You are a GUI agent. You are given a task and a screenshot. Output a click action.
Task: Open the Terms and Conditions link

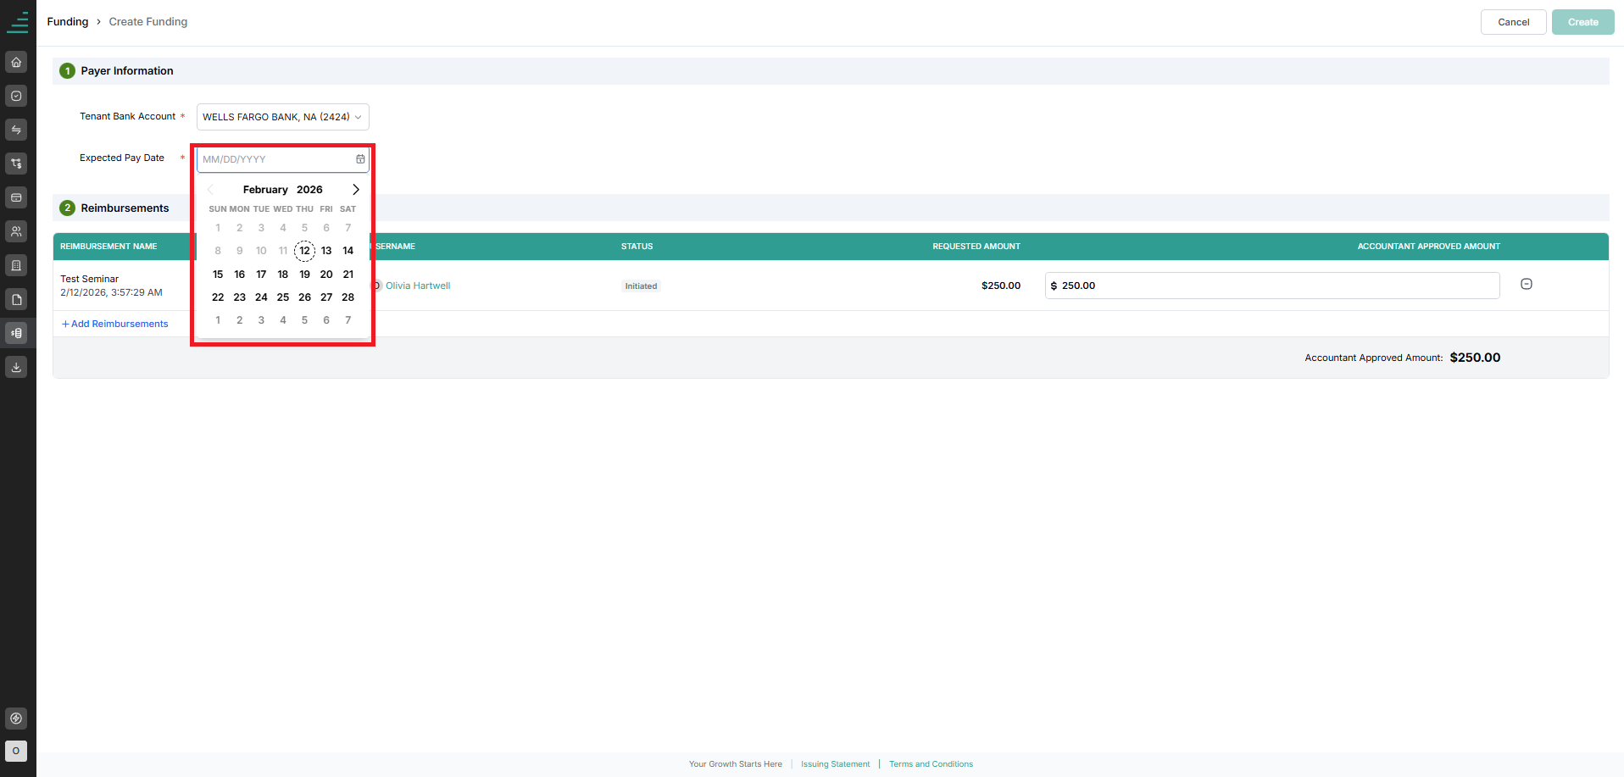(x=931, y=764)
